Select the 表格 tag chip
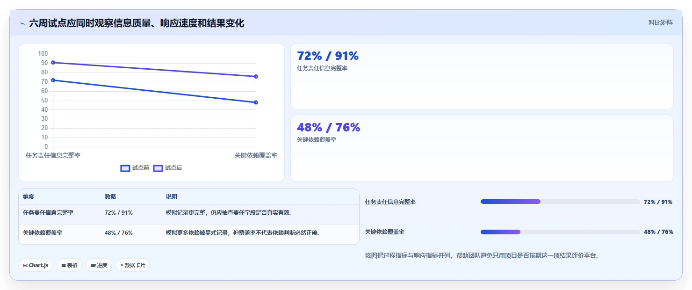This screenshot has height=290, width=692. [x=69, y=265]
